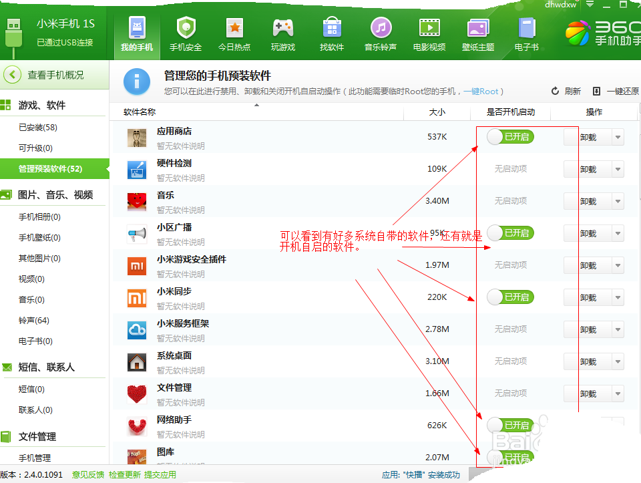Click 意见反馈 link in status bar

coord(88,474)
